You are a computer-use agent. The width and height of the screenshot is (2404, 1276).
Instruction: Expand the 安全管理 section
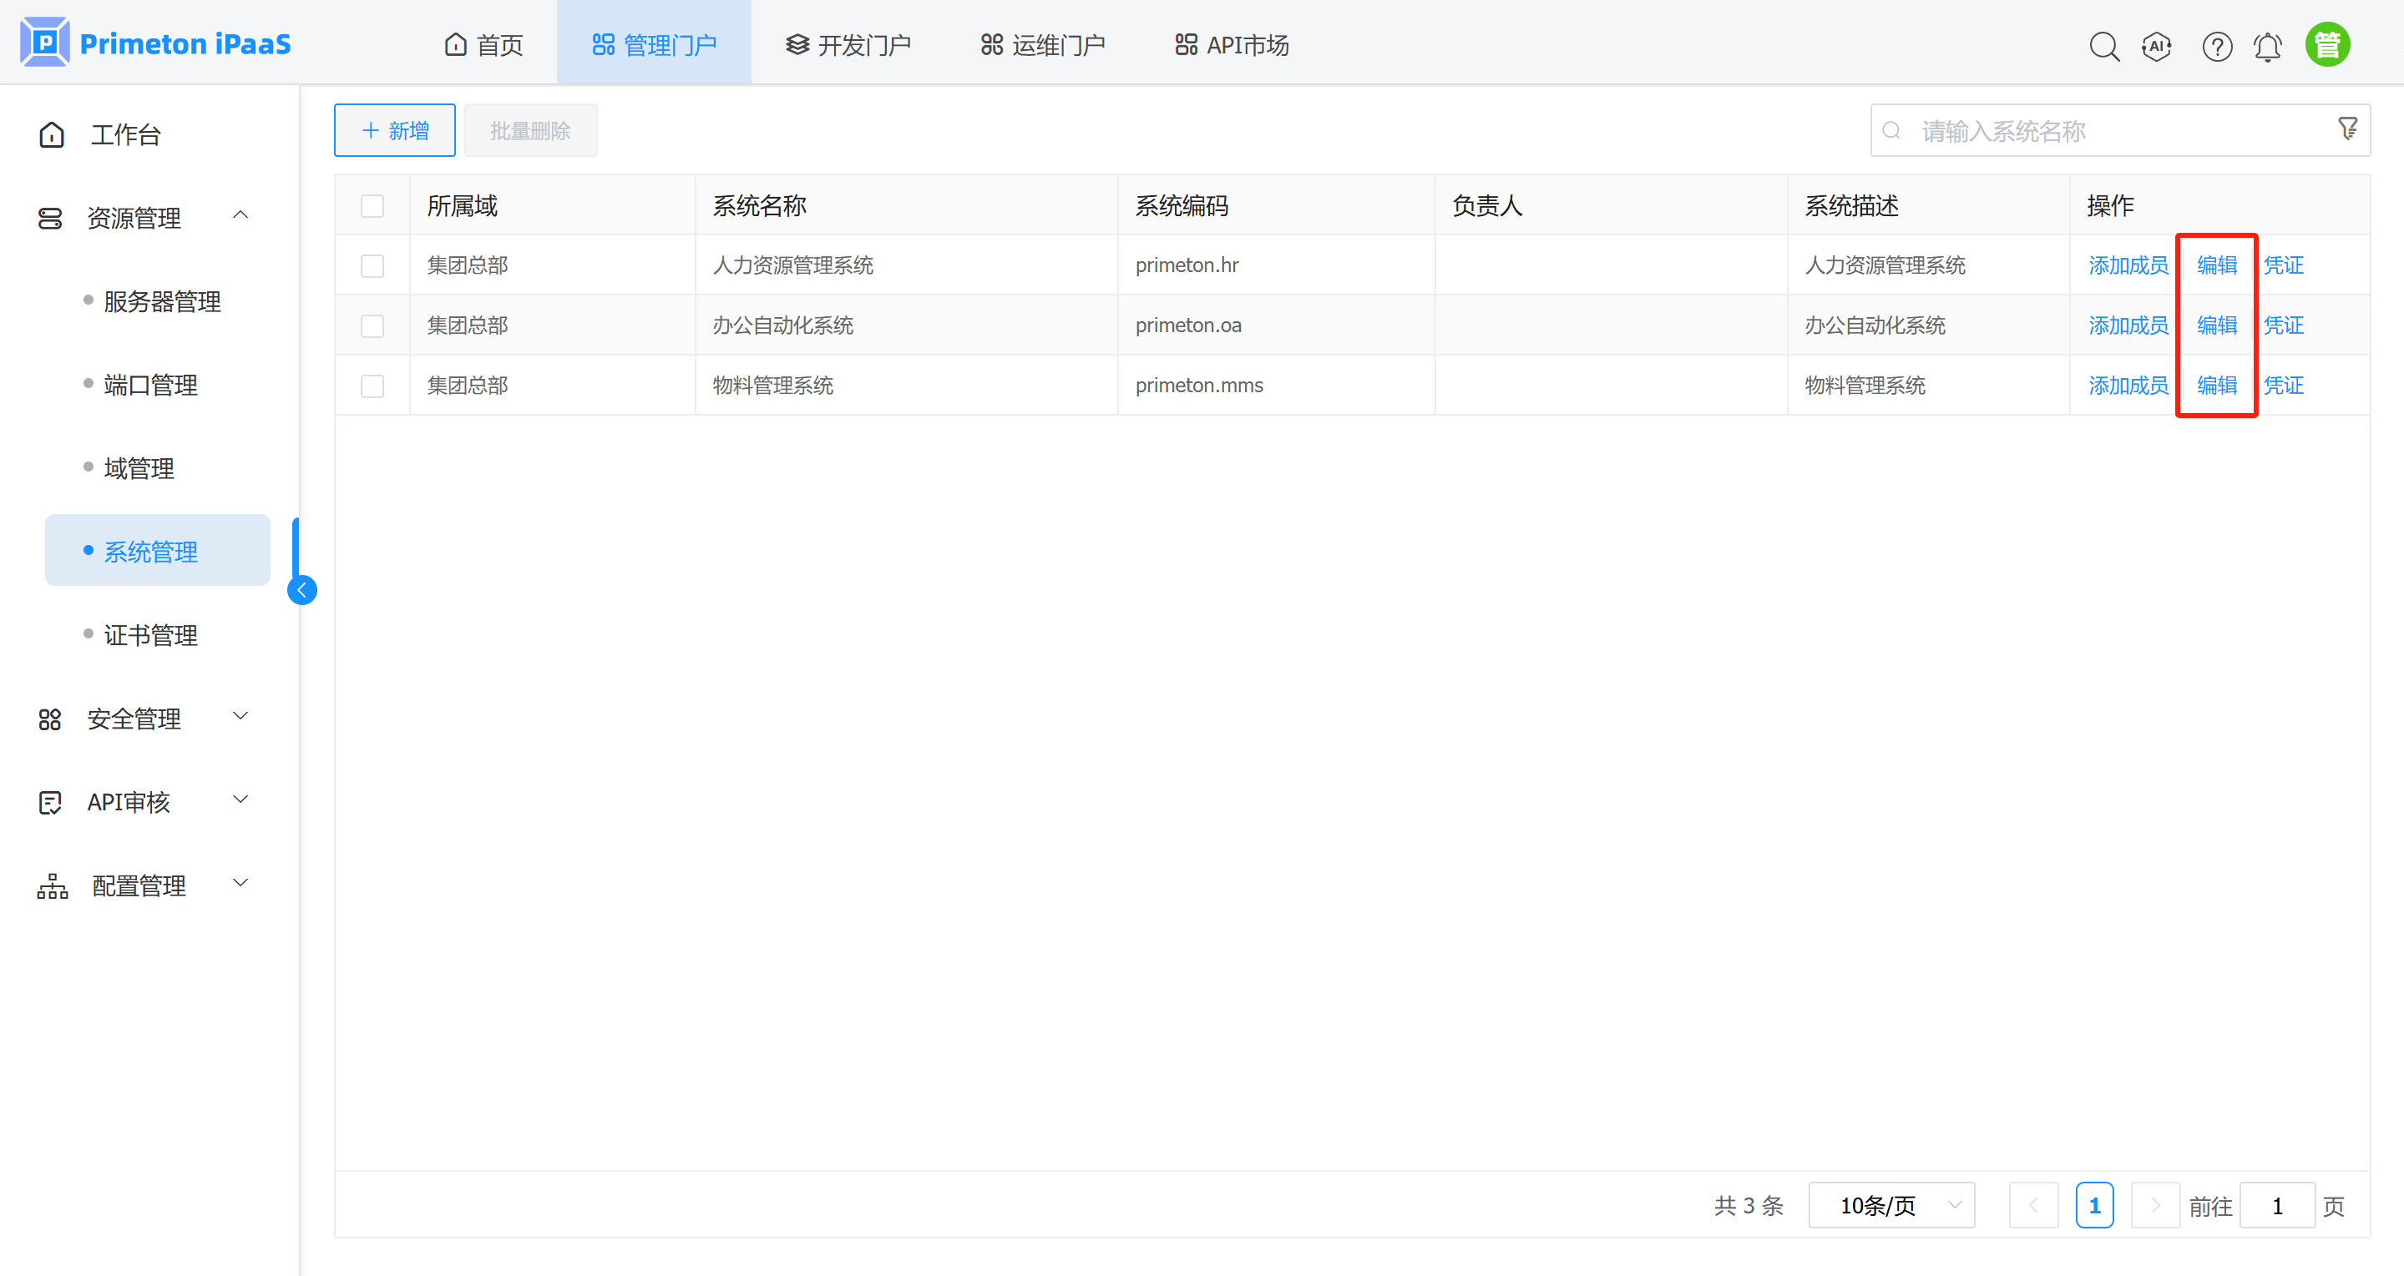tap(240, 718)
